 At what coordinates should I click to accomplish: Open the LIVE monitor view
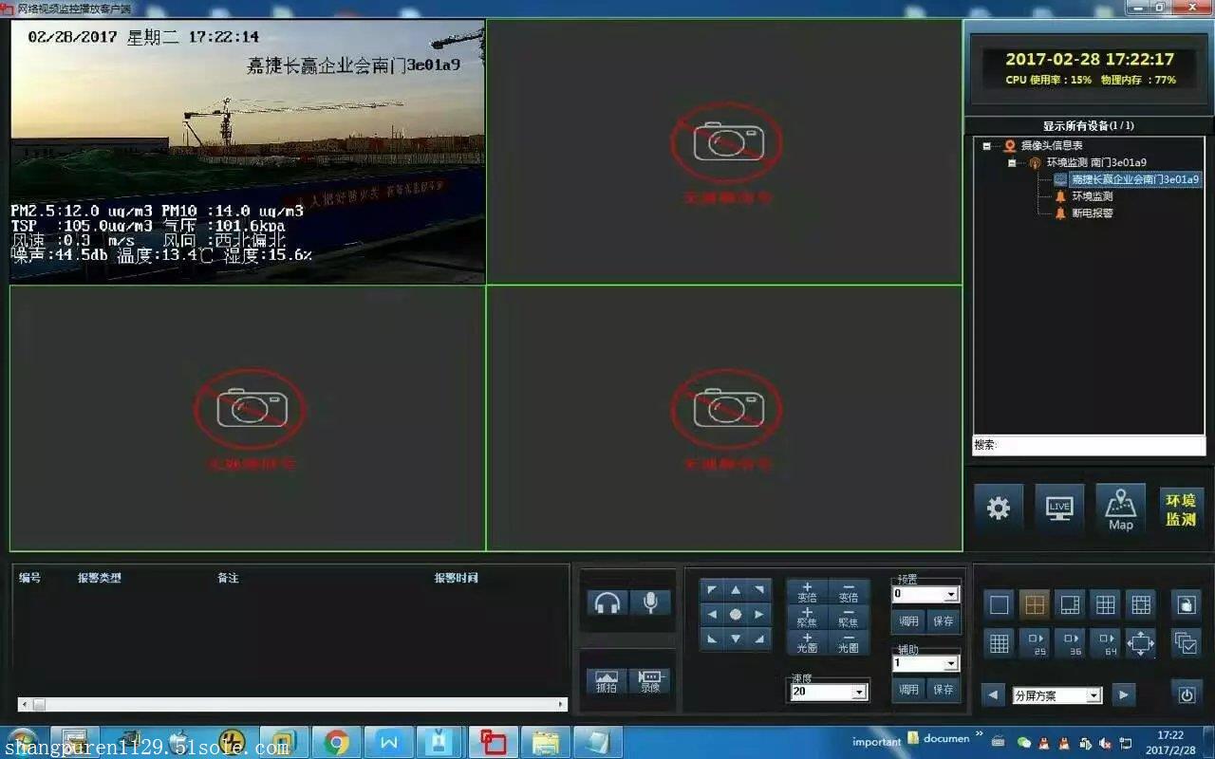click(1059, 509)
